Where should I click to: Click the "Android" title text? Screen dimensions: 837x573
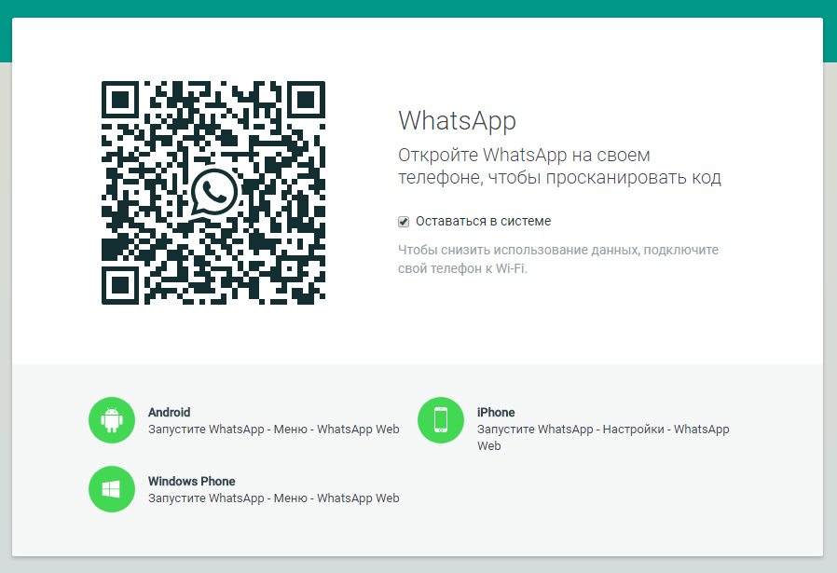(x=170, y=412)
